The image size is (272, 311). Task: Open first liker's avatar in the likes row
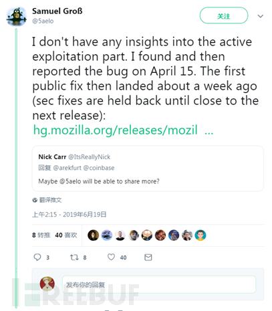coord(94,235)
